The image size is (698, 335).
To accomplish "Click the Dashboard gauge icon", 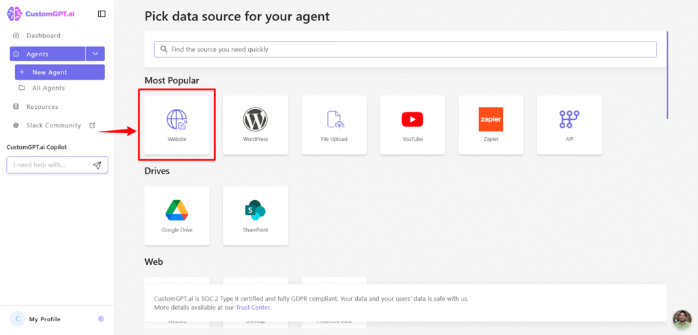I will point(16,35).
